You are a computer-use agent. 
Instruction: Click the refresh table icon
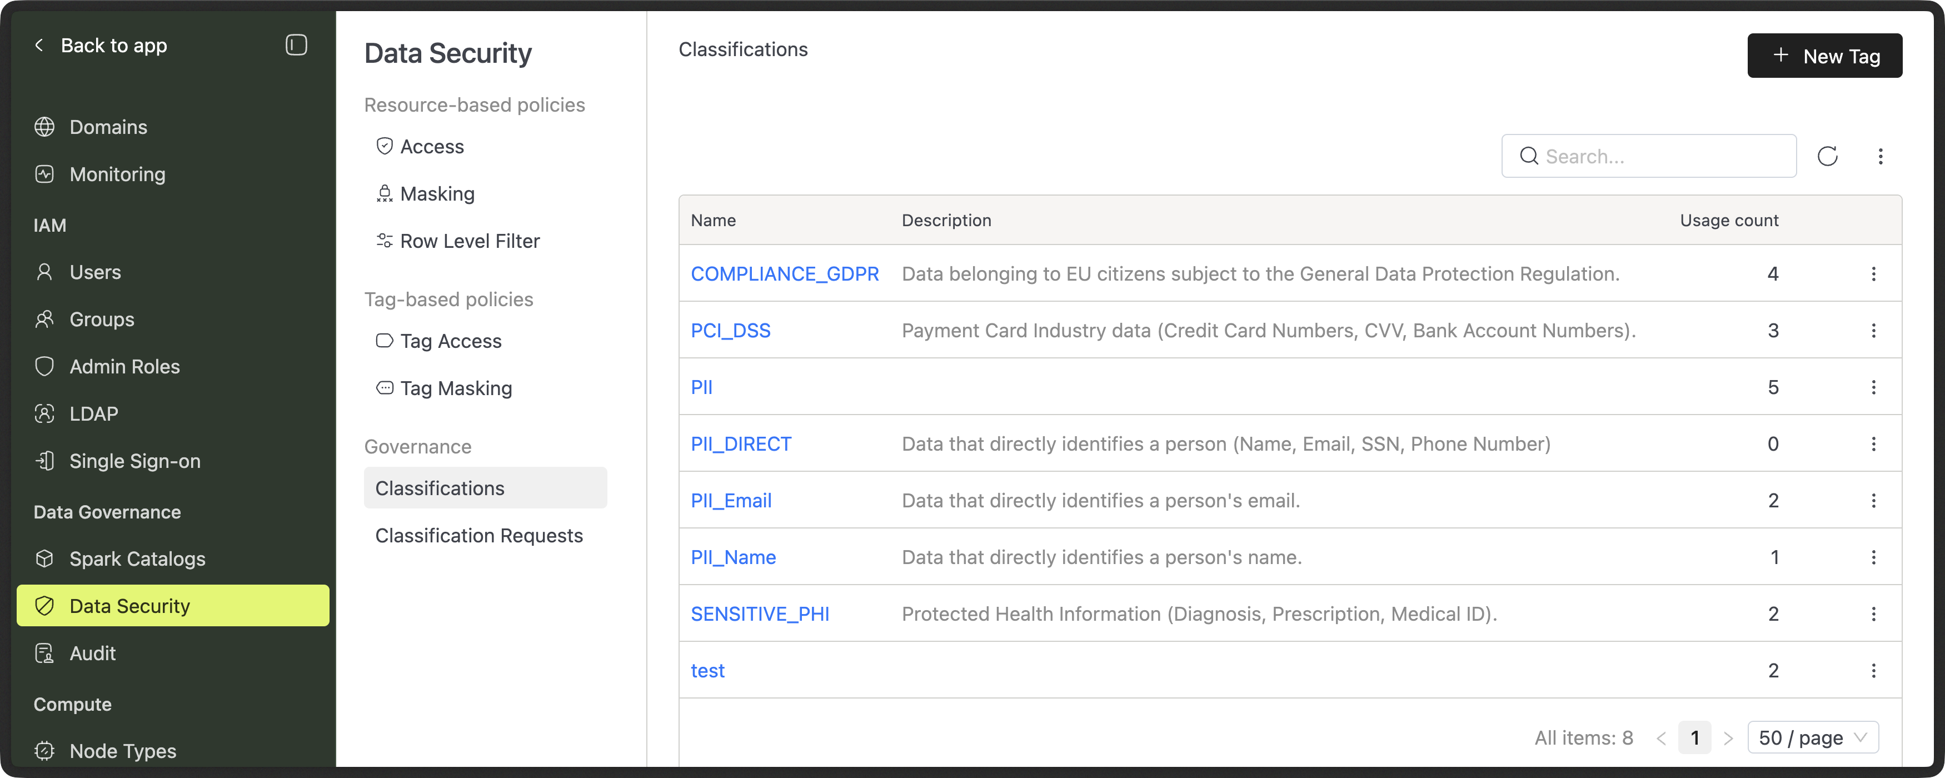(1827, 156)
